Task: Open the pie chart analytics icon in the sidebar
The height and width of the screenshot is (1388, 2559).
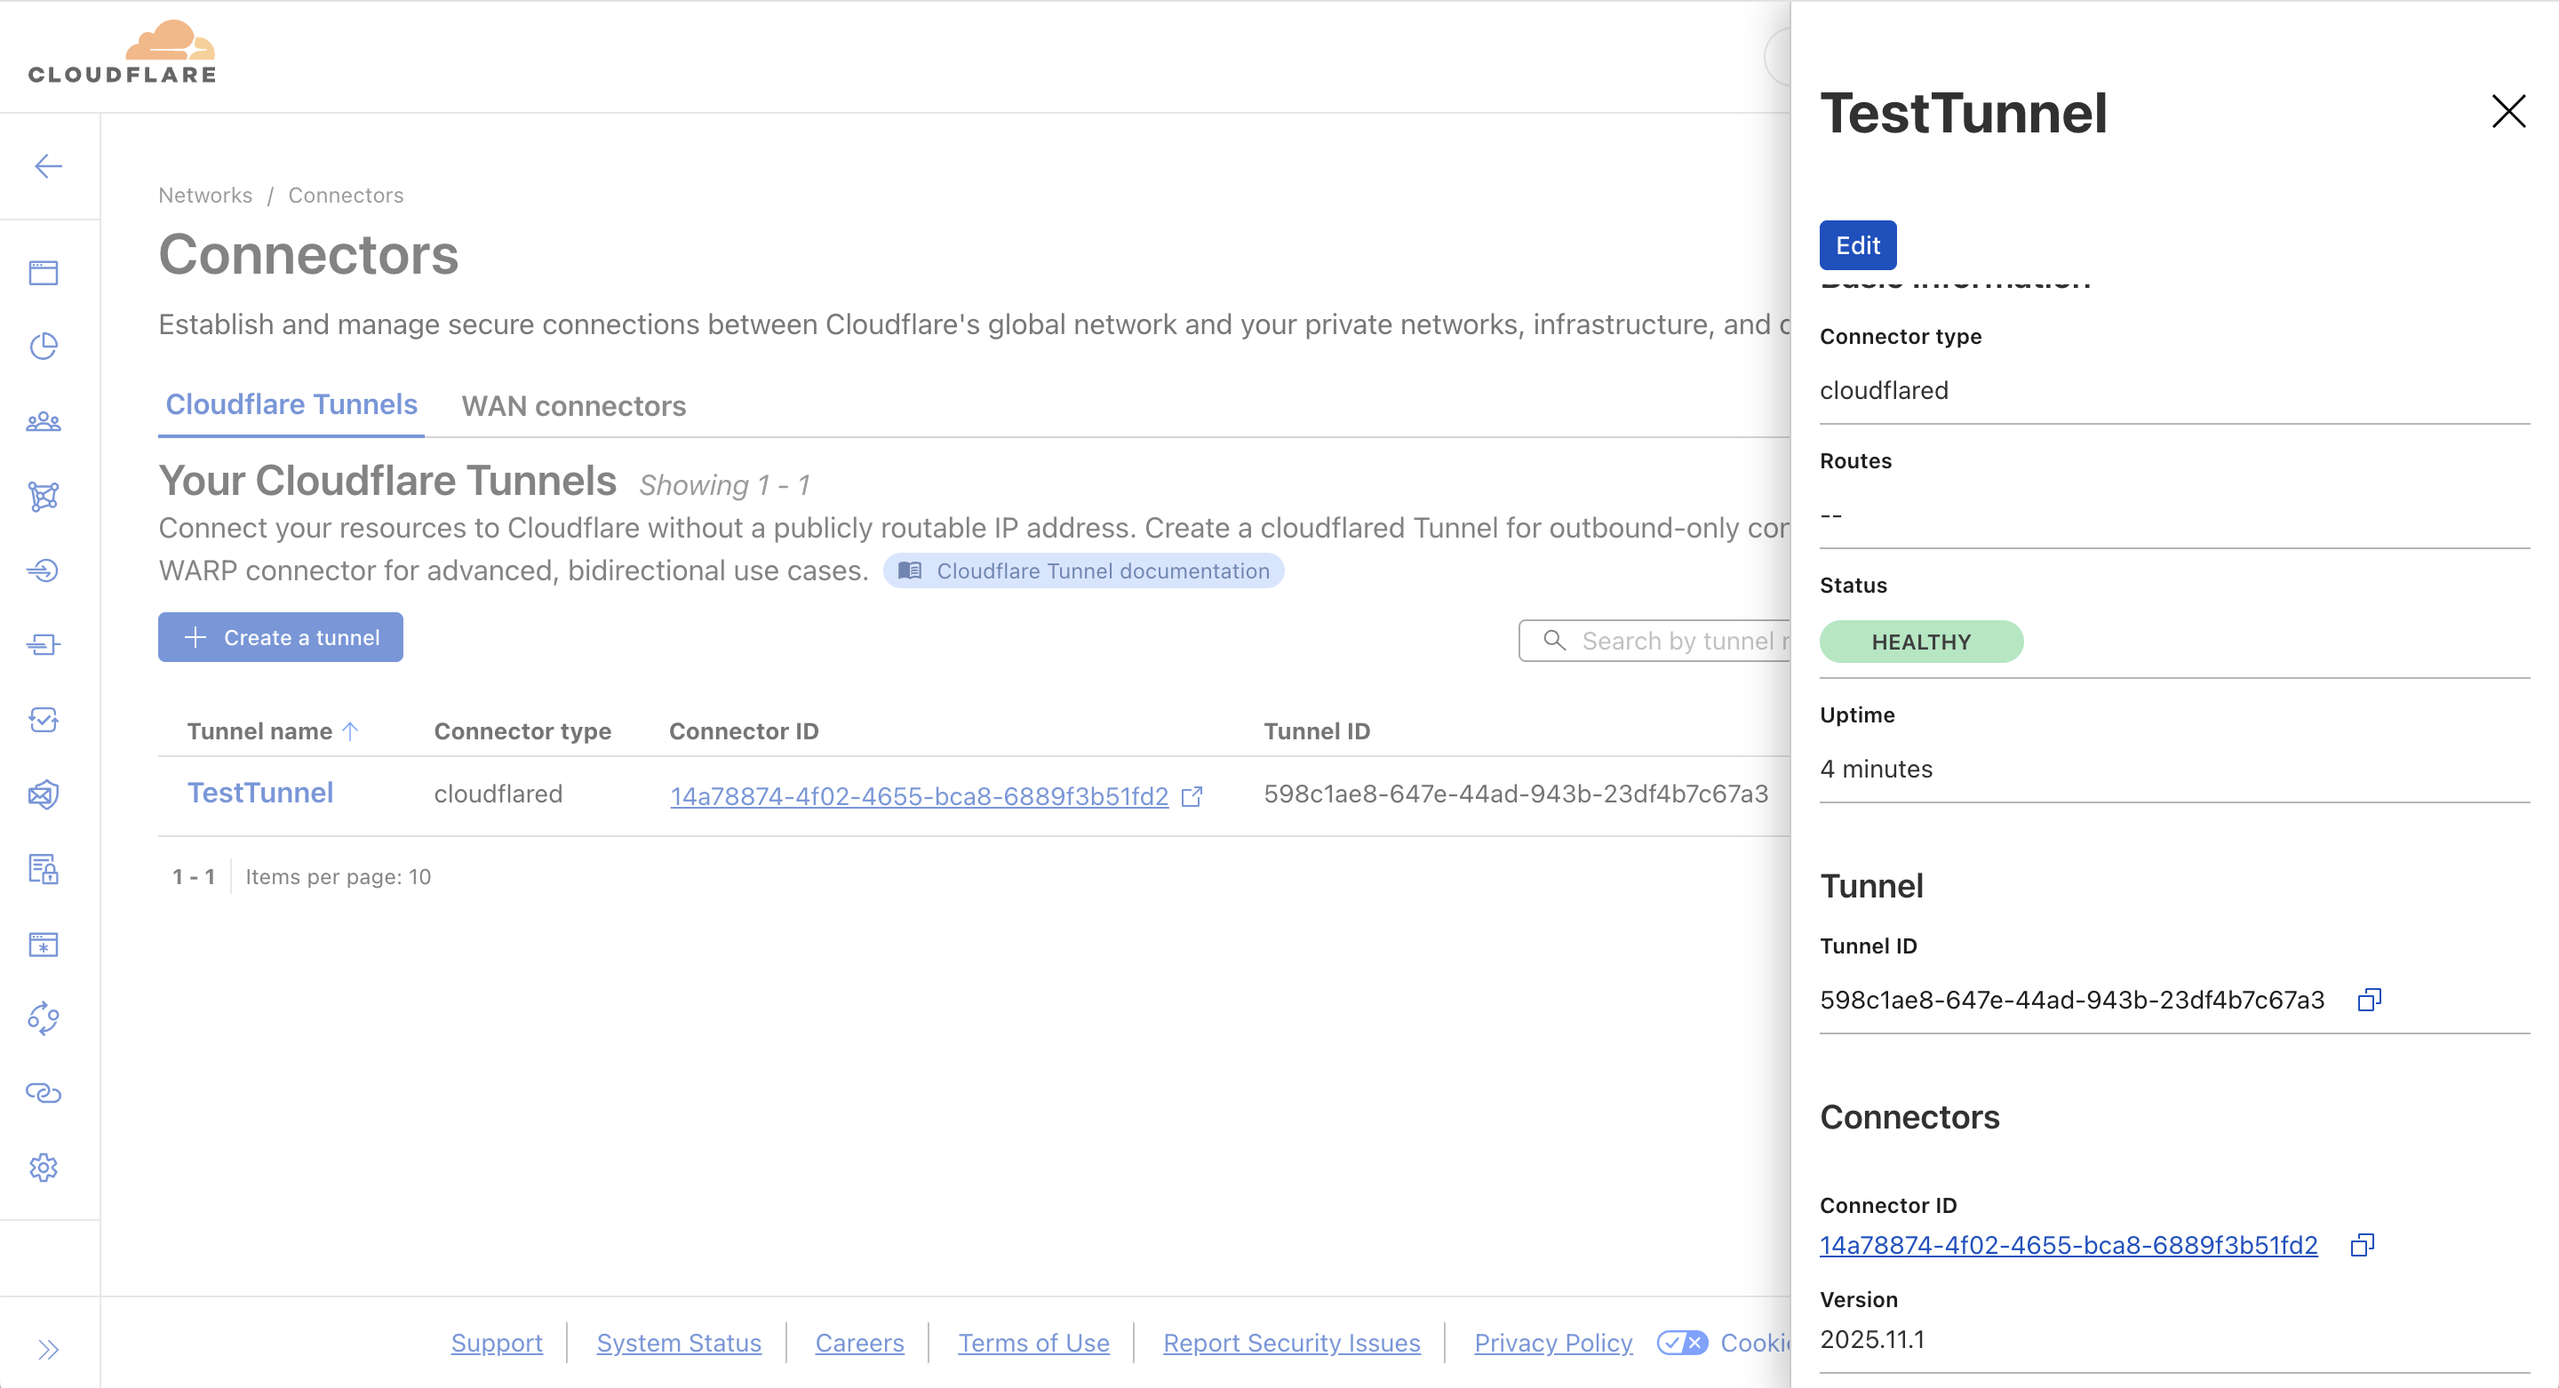Action: coord(44,347)
